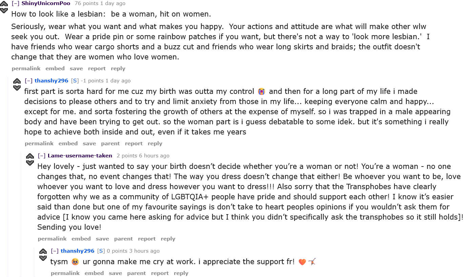The height and width of the screenshot is (277, 471).
Task: Upvote ShinyUnicornPoo's comment
Action: tap(4, 4)
